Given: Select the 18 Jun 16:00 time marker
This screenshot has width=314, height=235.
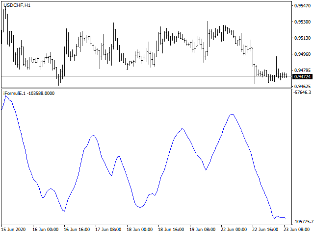Looking at the screenshot, I should tap(171, 230).
